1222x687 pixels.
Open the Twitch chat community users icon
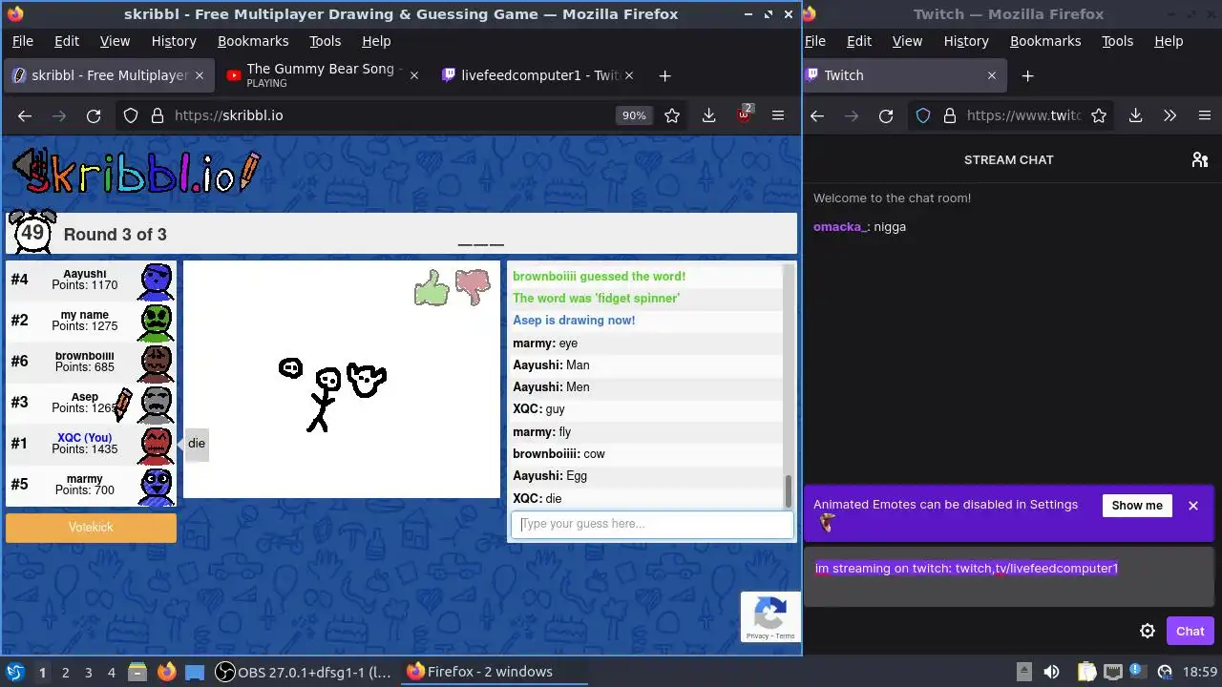(1200, 159)
